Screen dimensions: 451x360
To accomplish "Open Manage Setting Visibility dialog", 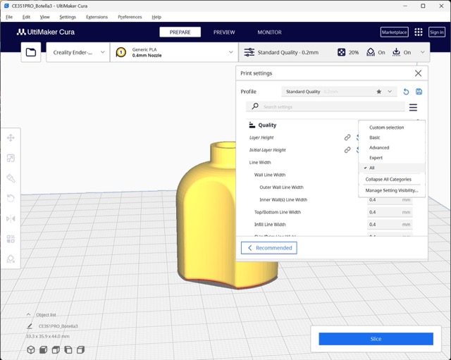I will click(x=392, y=190).
